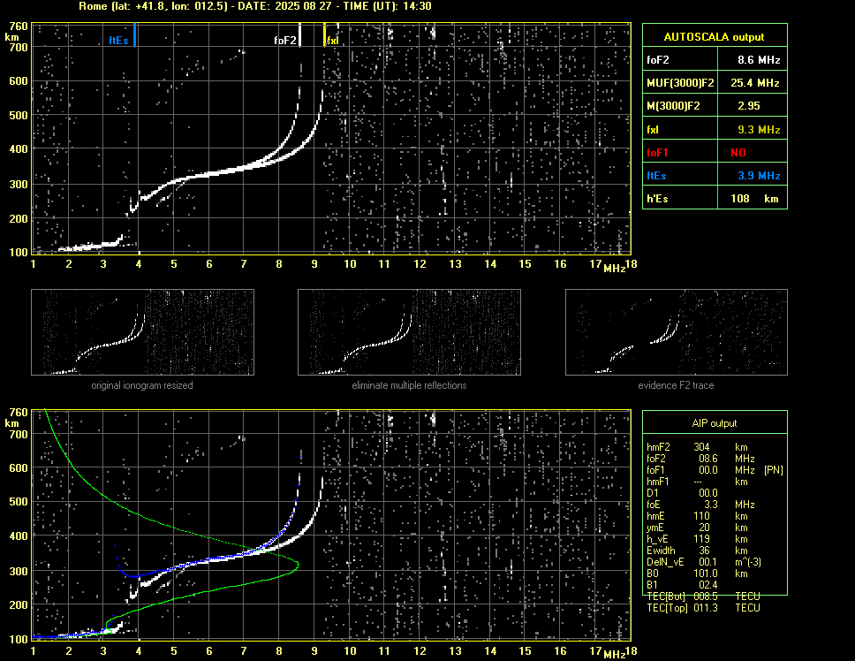Image resolution: width=855 pixels, height=661 pixels.
Task: Select the TEC[Bot] 008.5 TECU row
Action: point(703,596)
